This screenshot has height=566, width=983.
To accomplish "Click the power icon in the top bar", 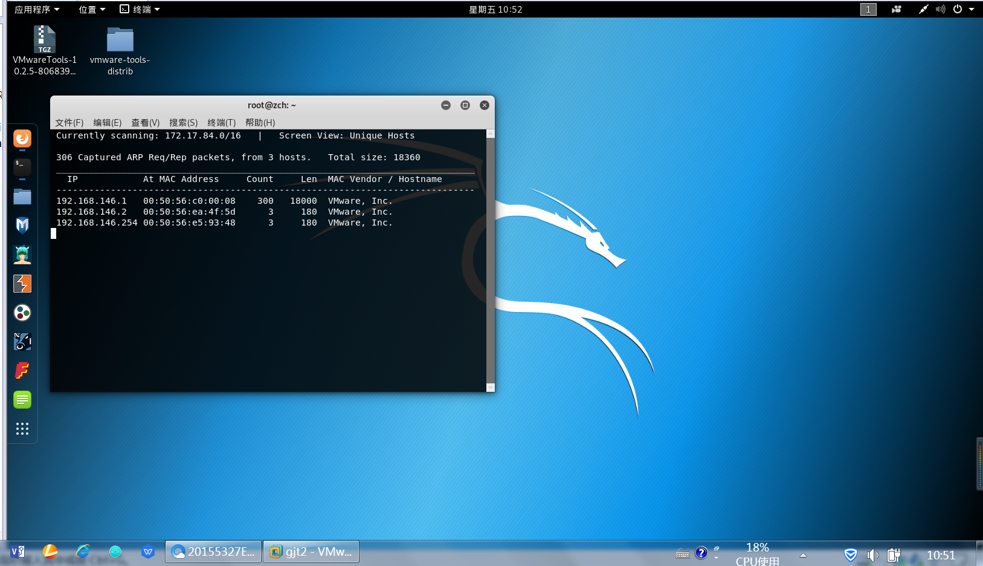I will [958, 9].
